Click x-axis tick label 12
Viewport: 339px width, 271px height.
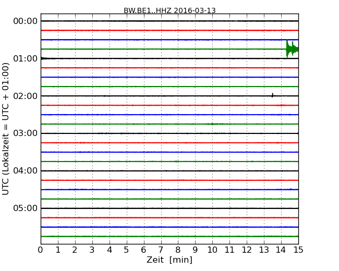click(247, 250)
